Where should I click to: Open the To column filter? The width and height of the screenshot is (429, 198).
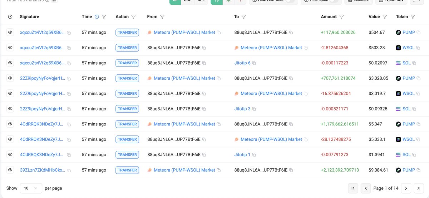tap(244, 17)
